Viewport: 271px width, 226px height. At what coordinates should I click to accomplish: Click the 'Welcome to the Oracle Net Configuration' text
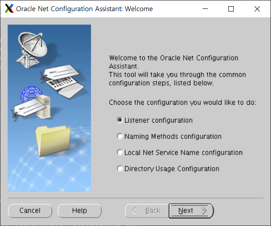pyautogui.click(x=174, y=58)
